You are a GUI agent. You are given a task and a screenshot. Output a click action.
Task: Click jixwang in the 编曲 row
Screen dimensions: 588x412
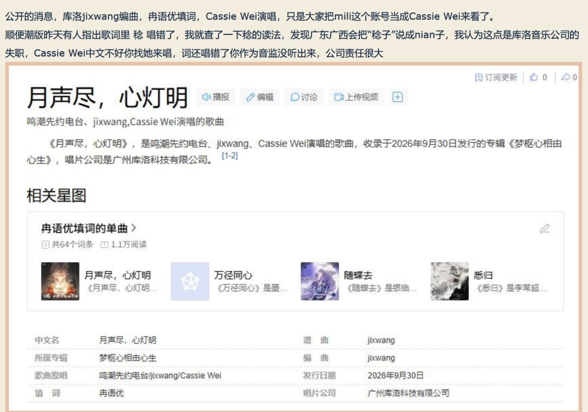click(x=381, y=358)
